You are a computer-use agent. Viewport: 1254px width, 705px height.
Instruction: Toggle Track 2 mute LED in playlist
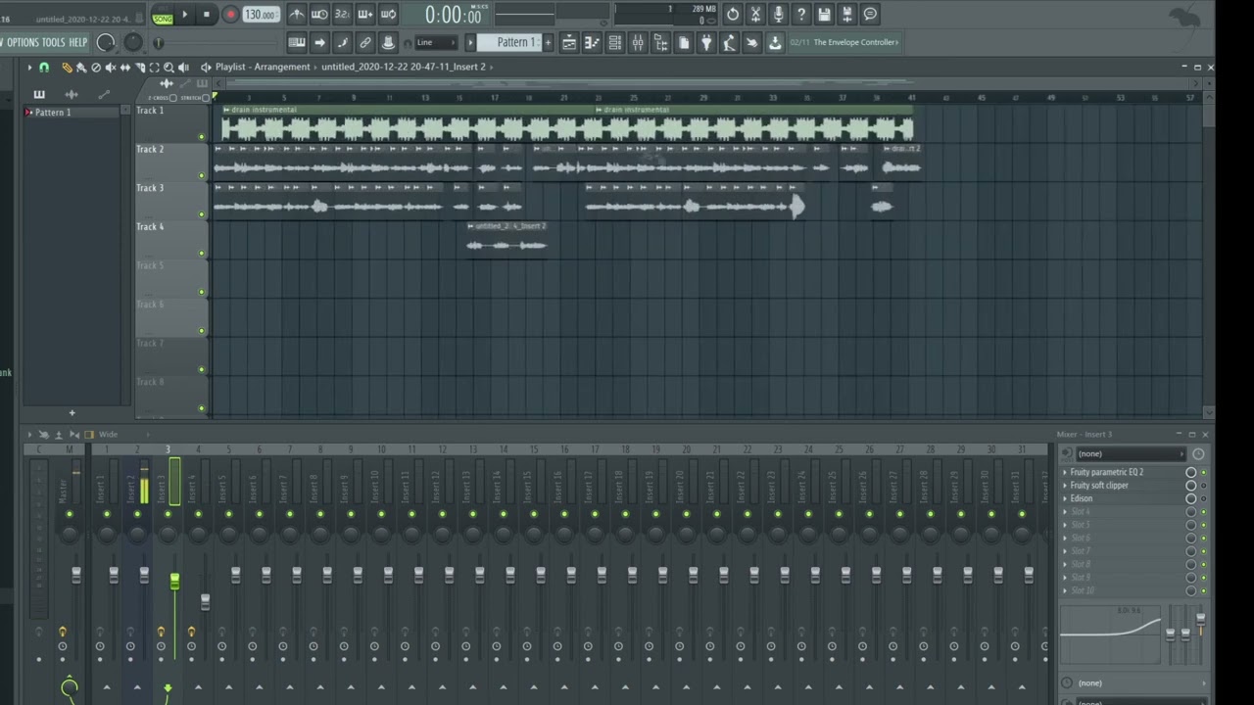click(x=202, y=176)
